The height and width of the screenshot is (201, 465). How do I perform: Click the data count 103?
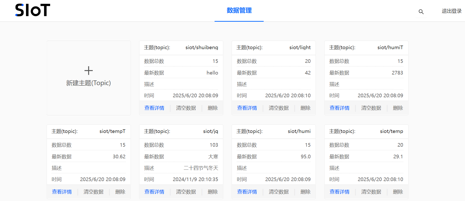(x=214, y=145)
